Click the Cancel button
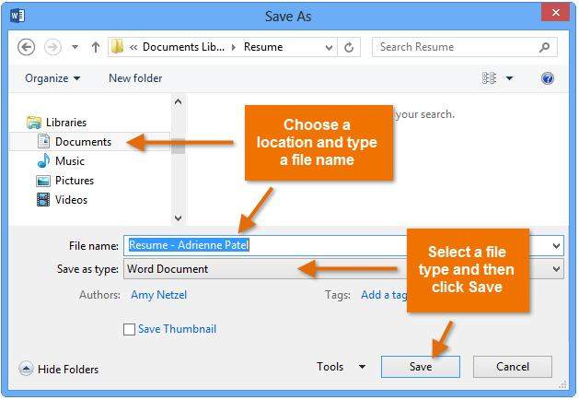The height and width of the screenshot is (400, 579). tap(513, 367)
